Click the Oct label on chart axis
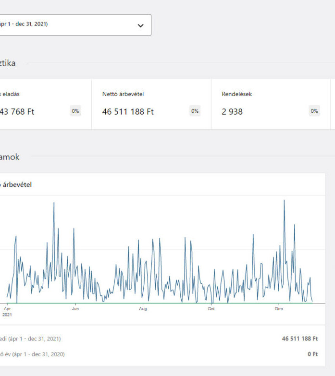Viewport: 335px width, 376px height. coord(211,309)
